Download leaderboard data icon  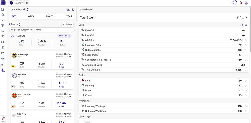(73, 10)
